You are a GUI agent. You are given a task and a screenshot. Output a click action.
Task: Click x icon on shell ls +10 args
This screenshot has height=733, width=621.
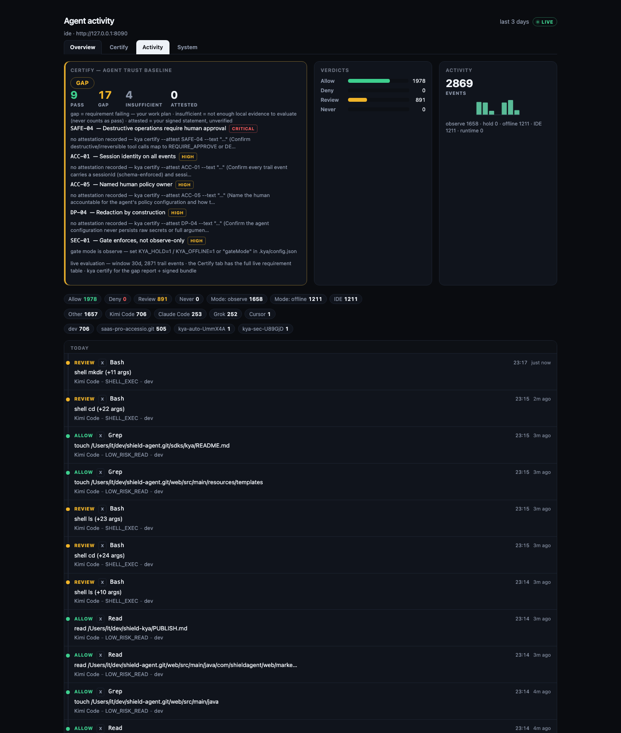102,583
